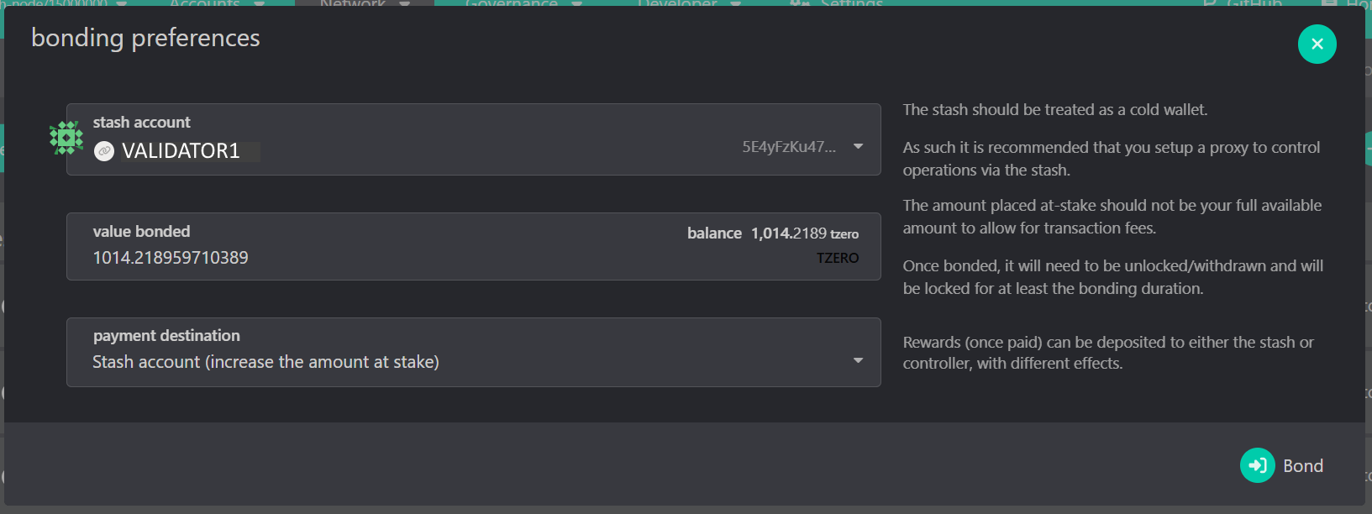Screen dimensions: 1372x514
Task: Click the arrow icon on Bond button
Action: (1257, 465)
